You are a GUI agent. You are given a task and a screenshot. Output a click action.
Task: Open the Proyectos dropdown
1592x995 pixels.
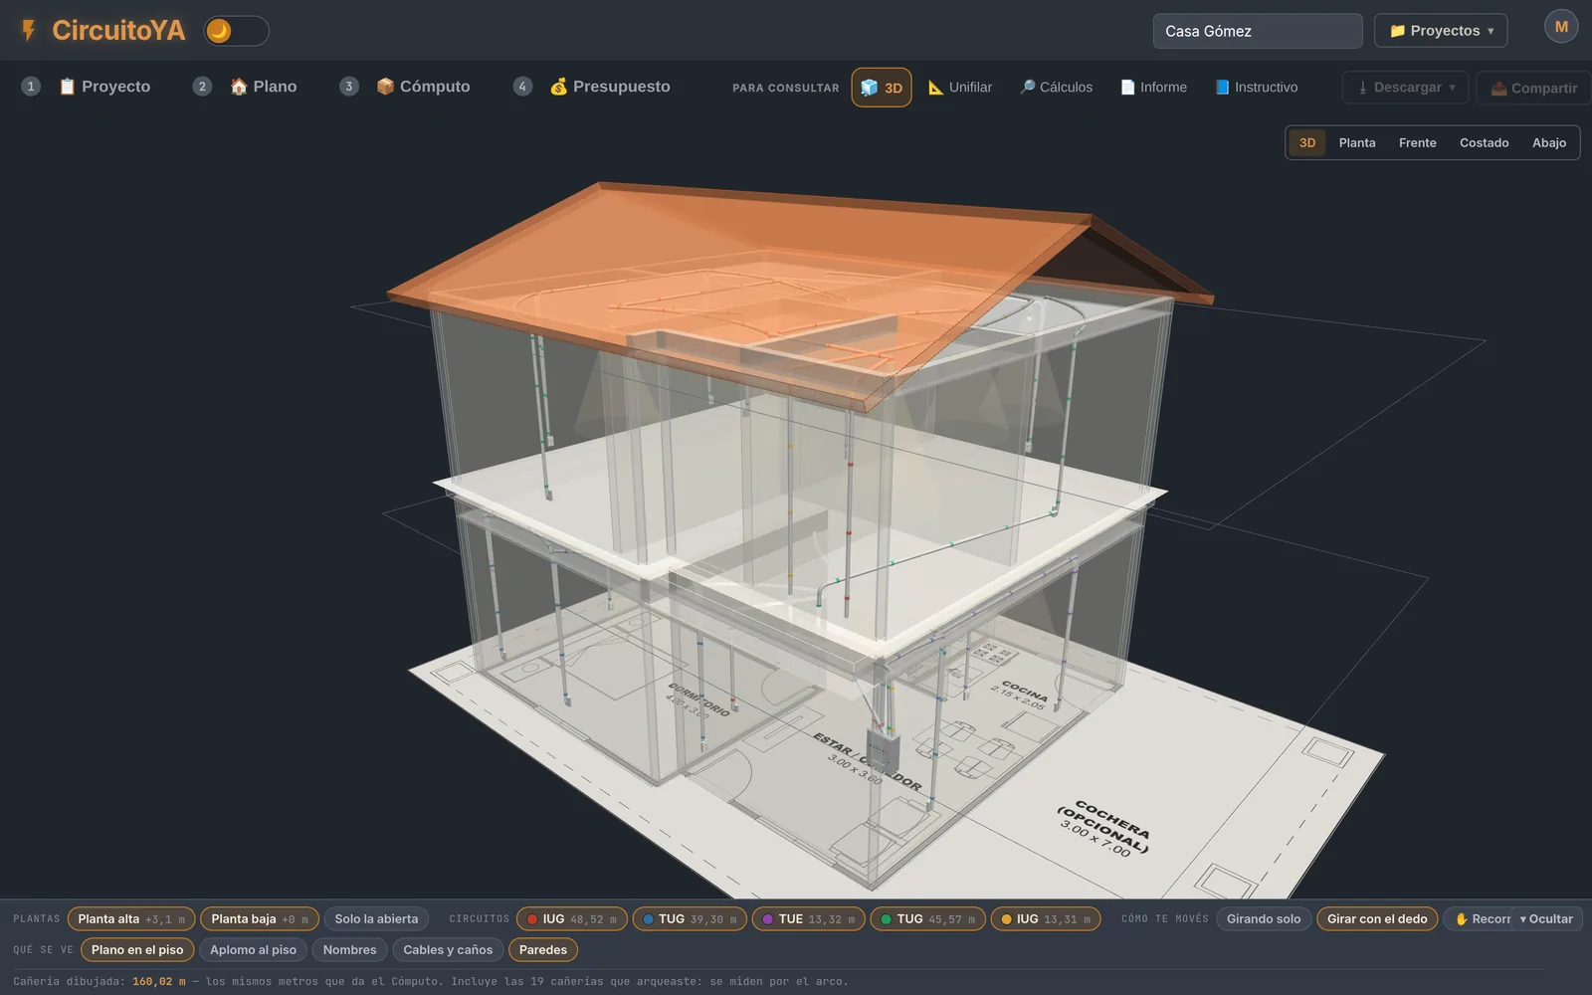1441,31
